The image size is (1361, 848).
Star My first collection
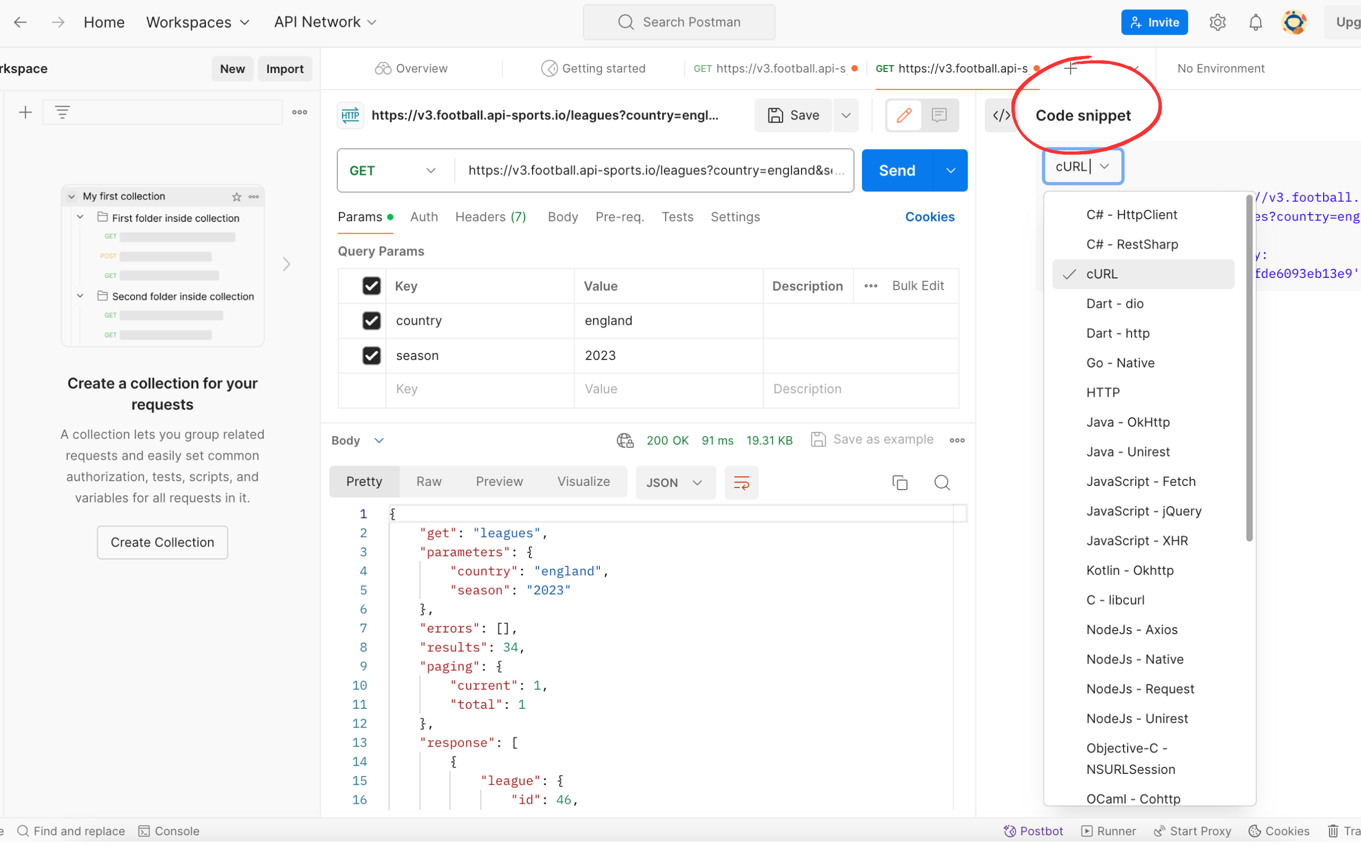(237, 196)
